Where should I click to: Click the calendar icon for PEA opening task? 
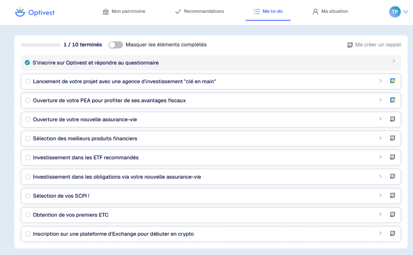pyautogui.click(x=392, y=100)
